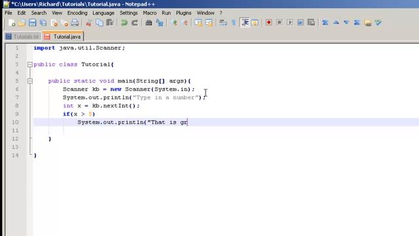
Task: Click the Zoom Out toolbar icon
Action: pos(185,23)
